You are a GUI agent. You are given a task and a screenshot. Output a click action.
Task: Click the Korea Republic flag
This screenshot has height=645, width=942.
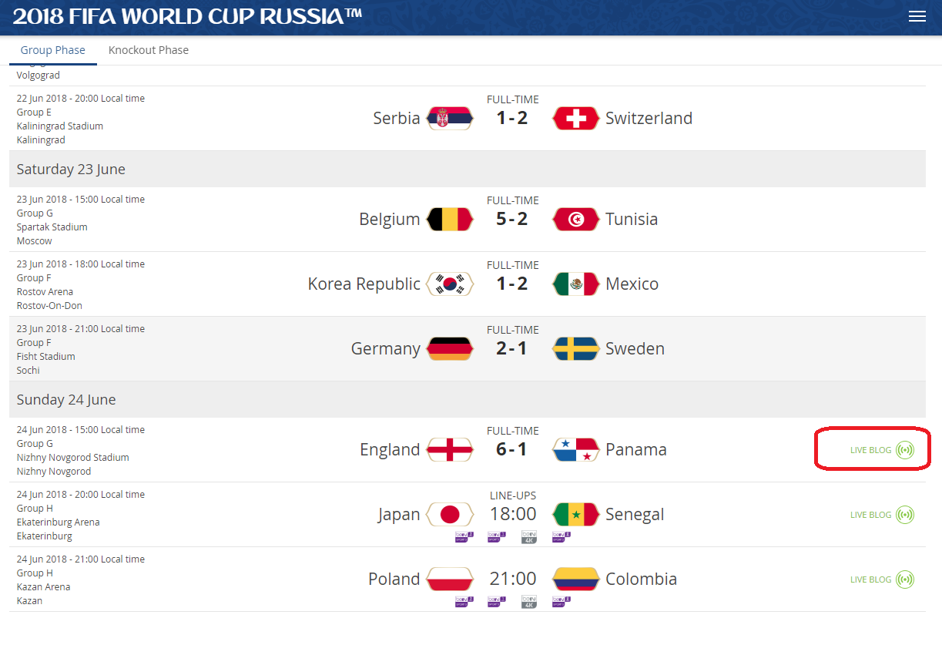(449, 284)
